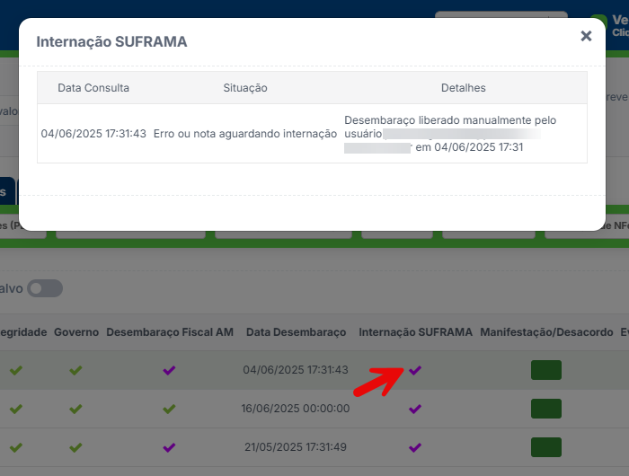629x476 pixels.
Task: Click Integridade check in 21/05/2025 row
Action: pos(16,447)
